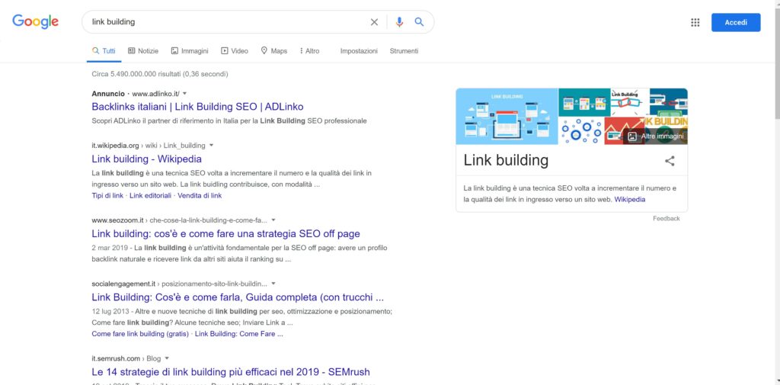Image resolution: width=780 pixels, height=385 pixels.
Task: Switch to the Immagini tab
Action: [x=190, y=51]
